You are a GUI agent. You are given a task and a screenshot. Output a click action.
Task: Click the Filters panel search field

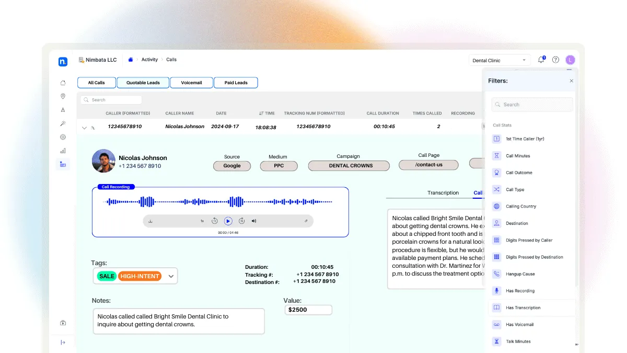(532, 105)
